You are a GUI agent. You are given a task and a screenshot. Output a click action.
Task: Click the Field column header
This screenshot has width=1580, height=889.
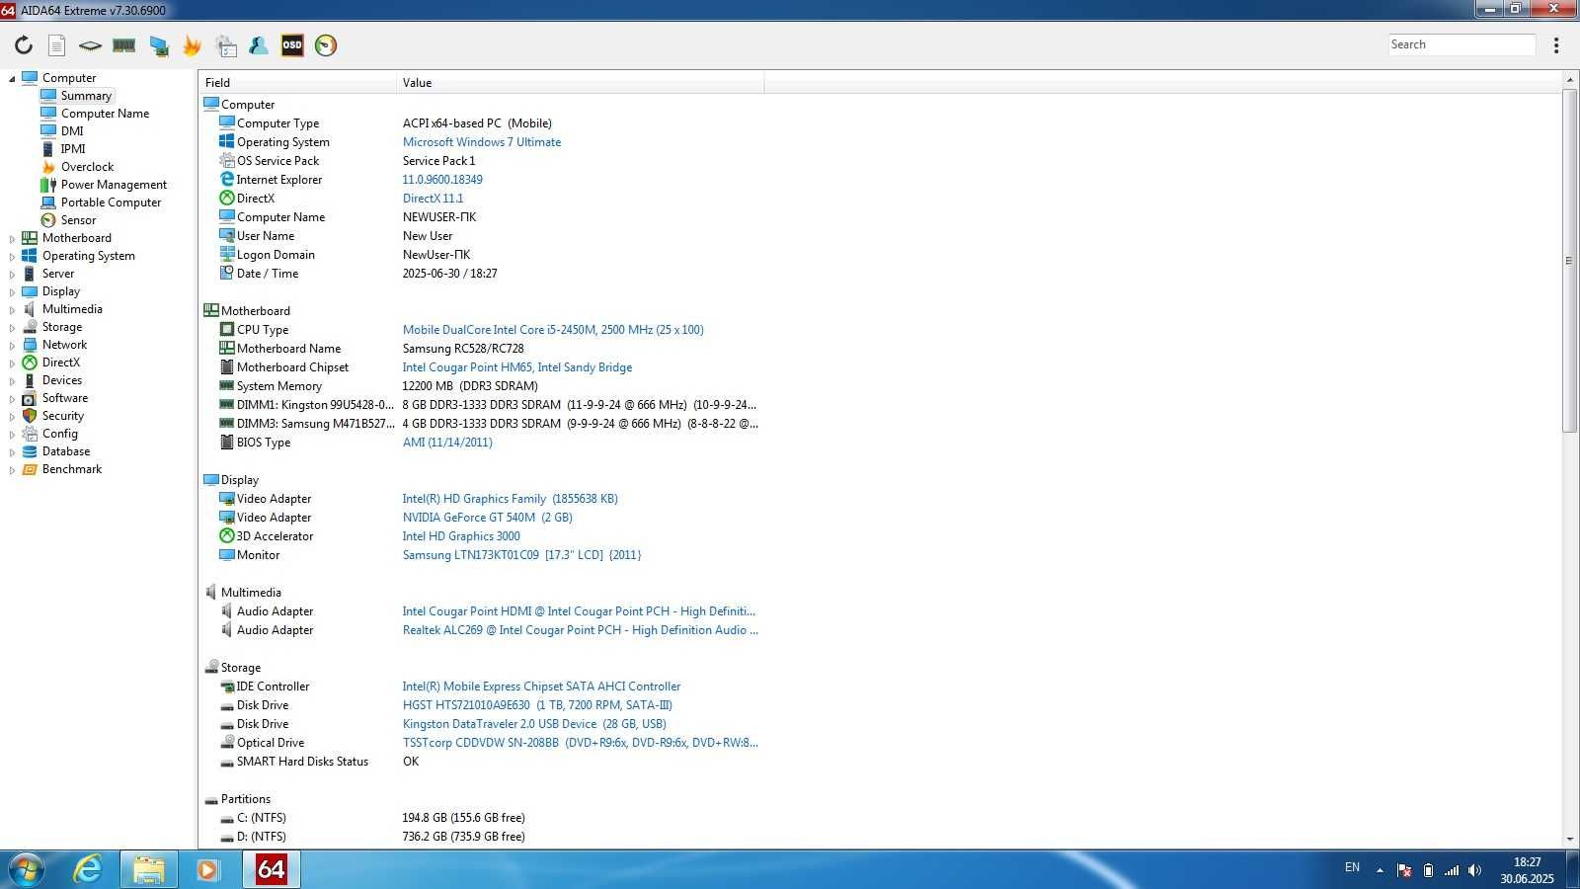click(x=297, y=83)
